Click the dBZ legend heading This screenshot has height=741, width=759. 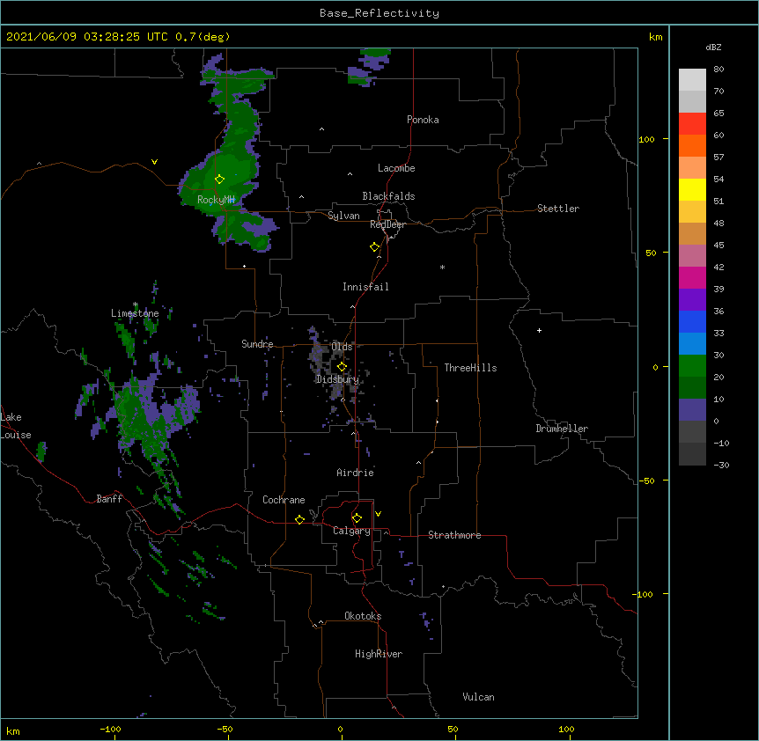pyautogui.click(x=713, y=48)
